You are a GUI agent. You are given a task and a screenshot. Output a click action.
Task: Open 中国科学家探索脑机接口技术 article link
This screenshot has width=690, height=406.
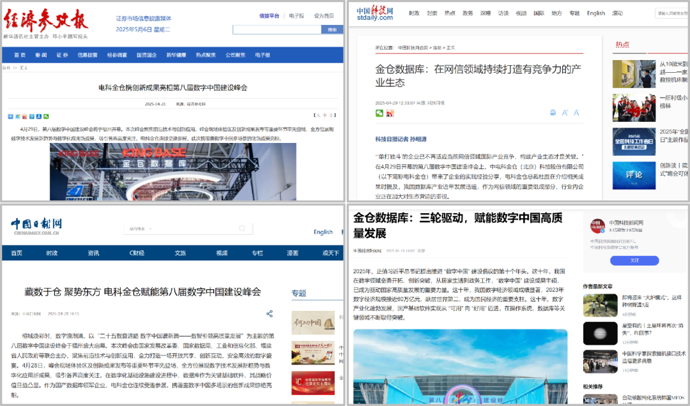[654, 357]
